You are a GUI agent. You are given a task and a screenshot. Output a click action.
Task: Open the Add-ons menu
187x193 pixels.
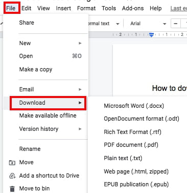(x=133, y=8)
